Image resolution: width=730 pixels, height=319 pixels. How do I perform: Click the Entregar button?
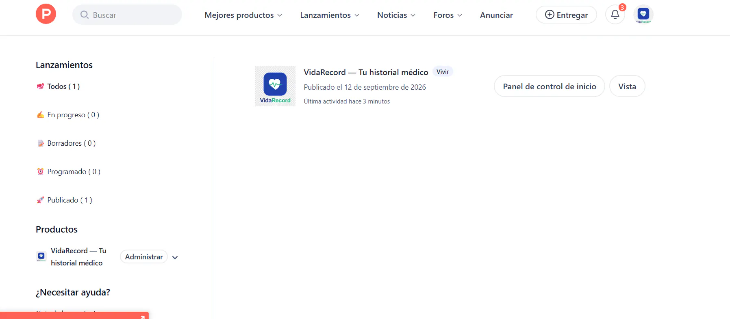(566, 15)
